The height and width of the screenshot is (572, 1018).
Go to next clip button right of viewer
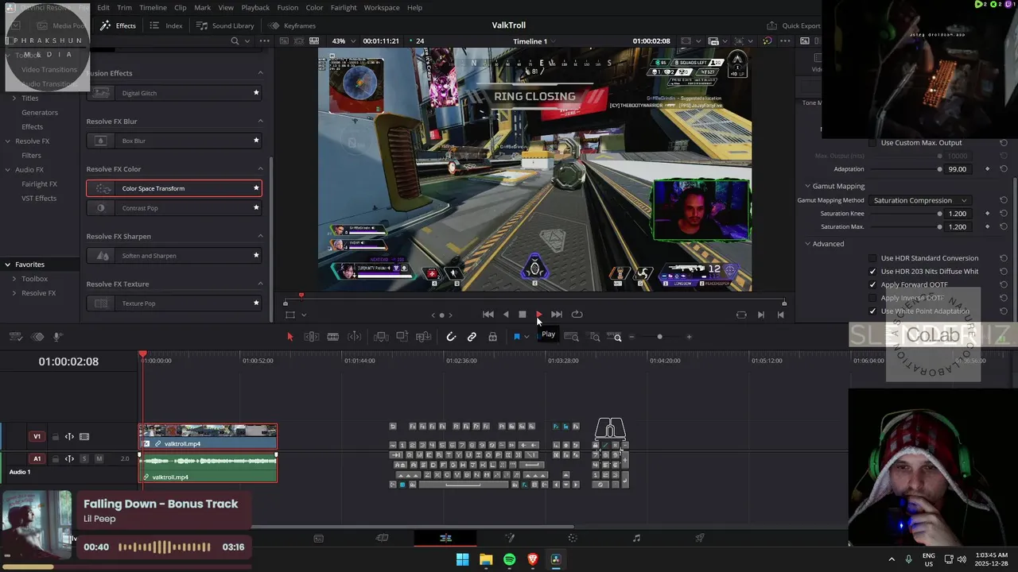pyautogui.click(x=761, y=315)
